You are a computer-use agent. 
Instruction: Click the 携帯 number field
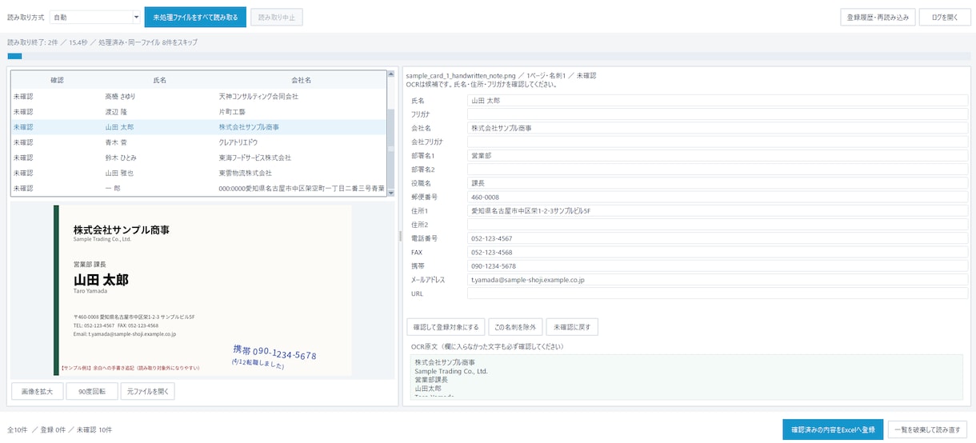(718, 266)
